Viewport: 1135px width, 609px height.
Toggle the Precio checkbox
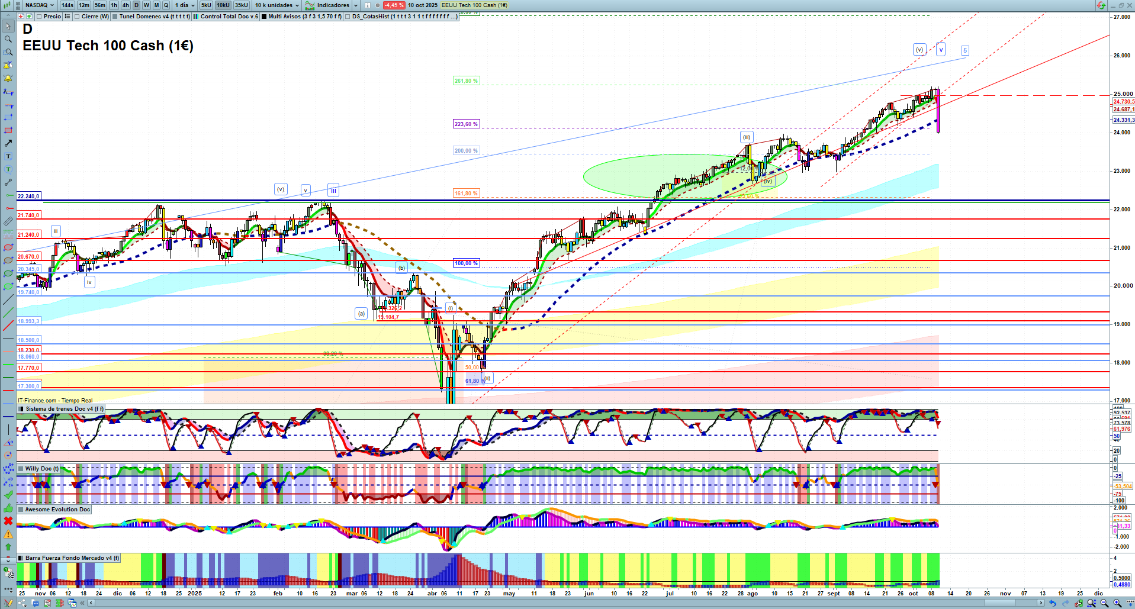pos(40,17)
